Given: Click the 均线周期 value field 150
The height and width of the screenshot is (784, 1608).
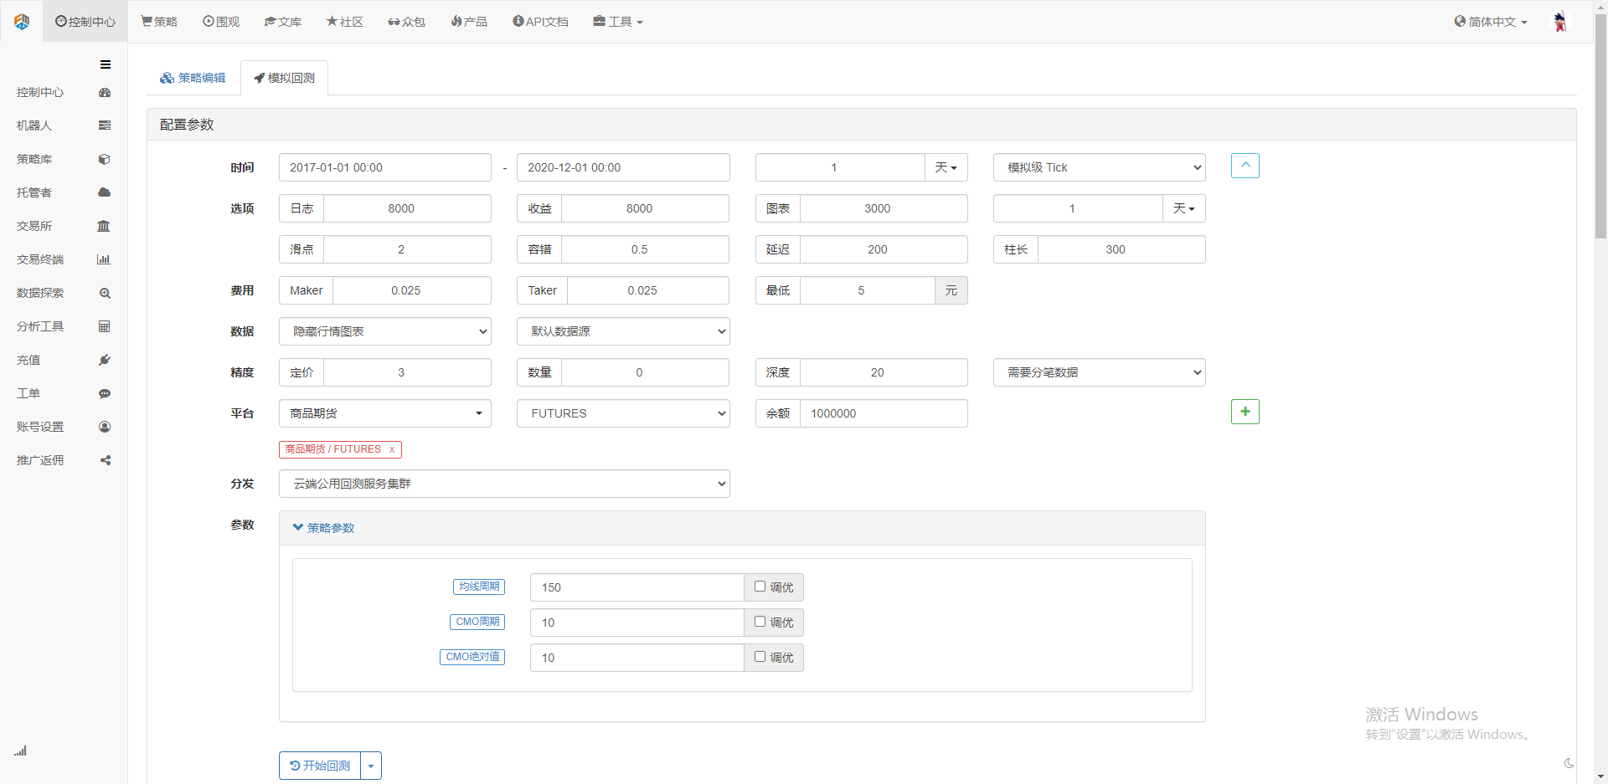Looking at the screenshot, I should click(x=637, y=587).
